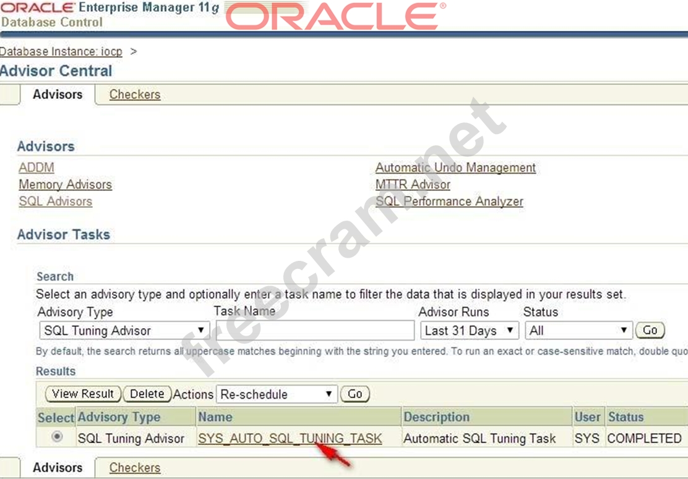Open the SQL Advisors link
688x479 pixels.
[x=56, y=201]
